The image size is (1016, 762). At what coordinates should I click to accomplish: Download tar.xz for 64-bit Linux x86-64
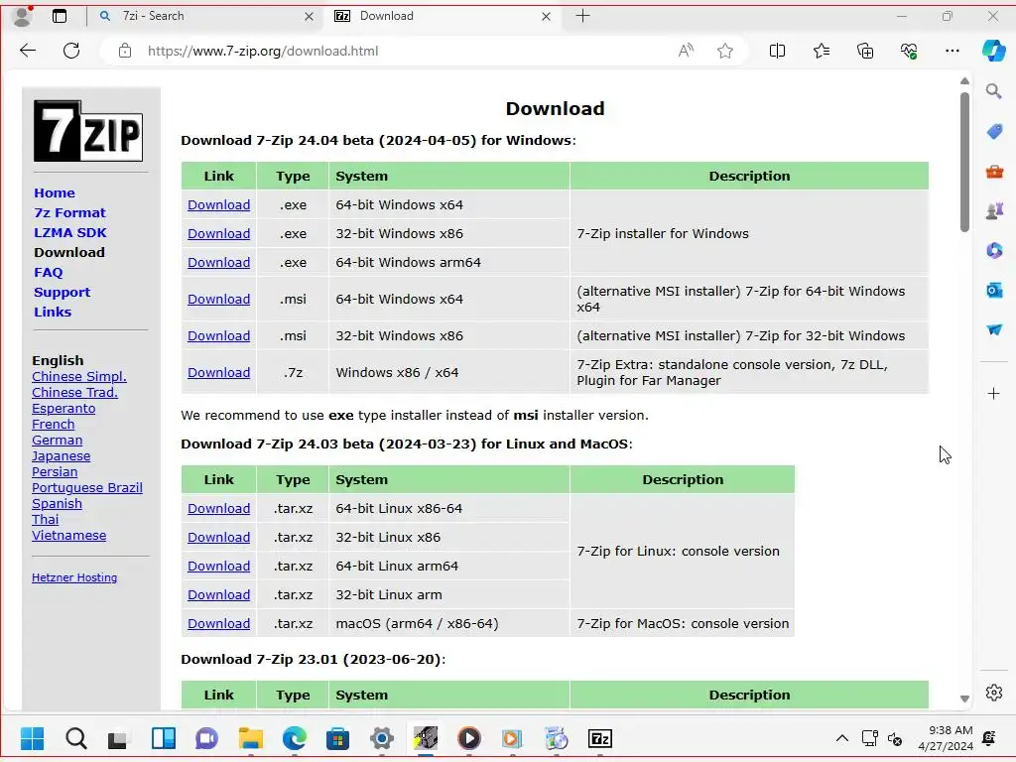(x=218, y=509)
